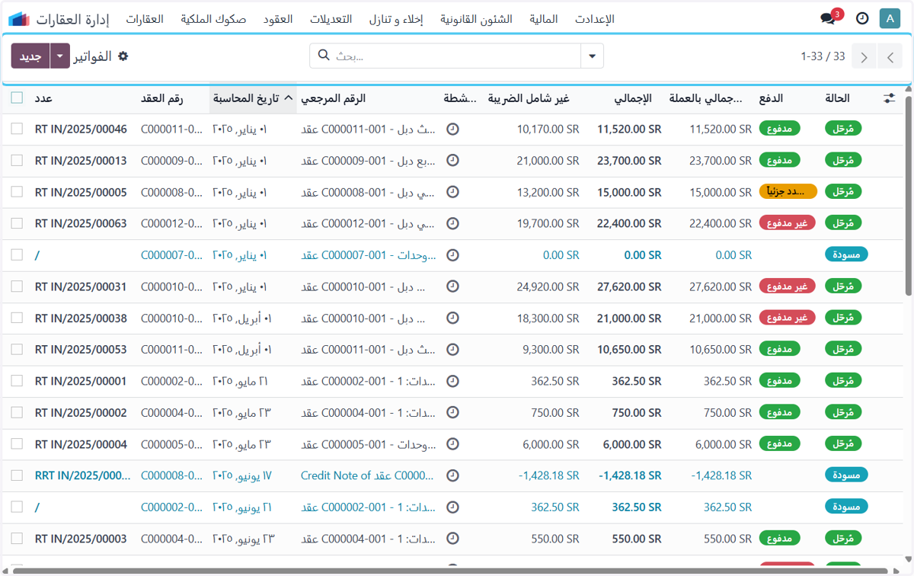The image size is (914, 576).
Task: Sort by الدفع column header
Action: [771, 98]
